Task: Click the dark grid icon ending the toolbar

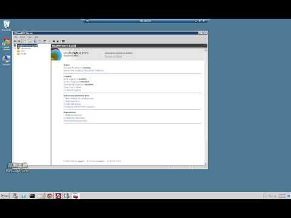Action: pyautogui.click(x=63, y=41)
